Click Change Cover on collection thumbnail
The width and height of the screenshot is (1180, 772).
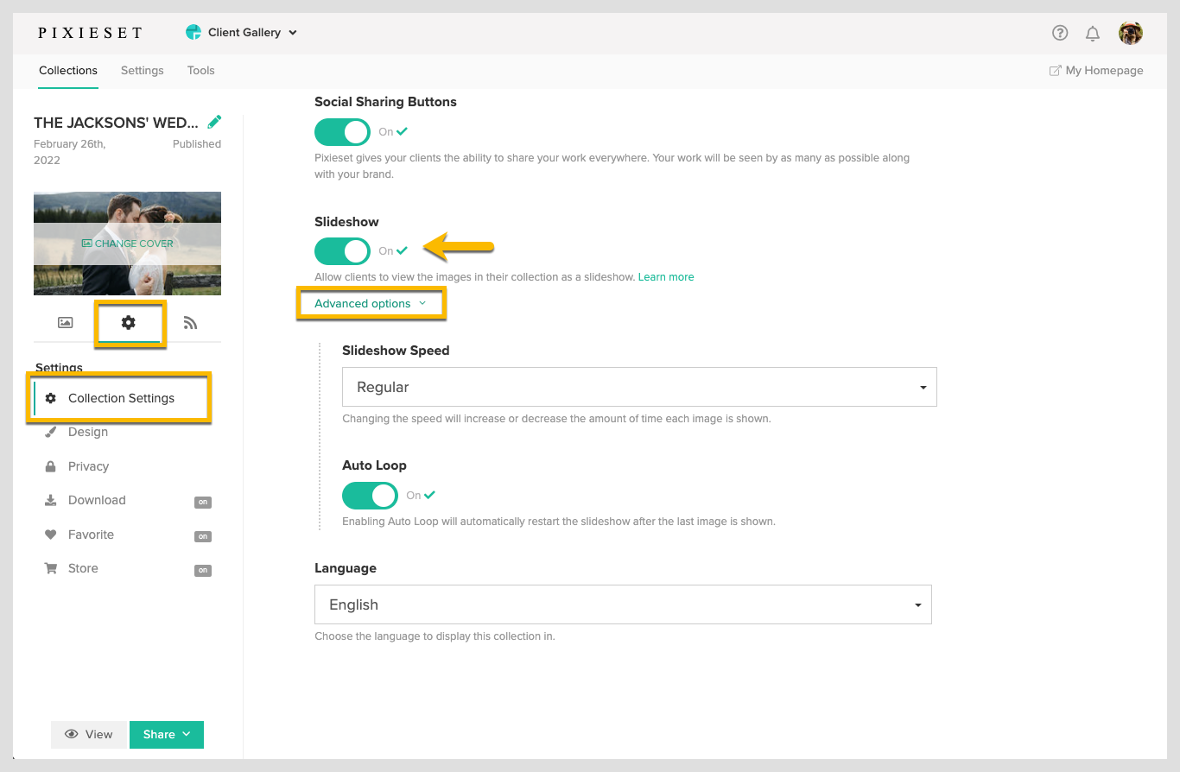click(x=127, y=244)
